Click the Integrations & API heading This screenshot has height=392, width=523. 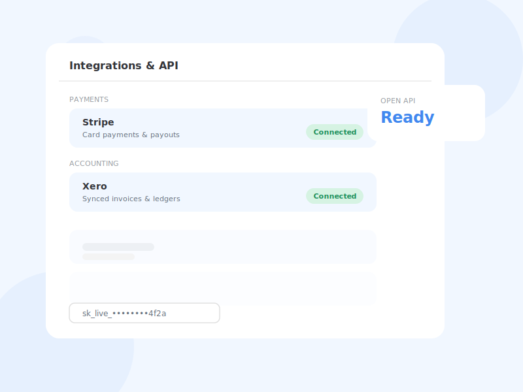pos(124,66)
